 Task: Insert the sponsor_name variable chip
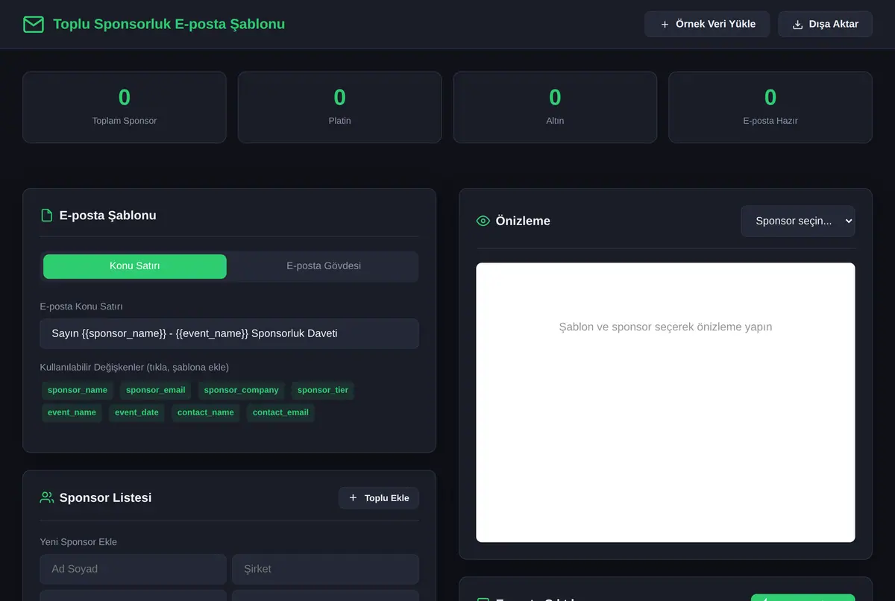78,390
